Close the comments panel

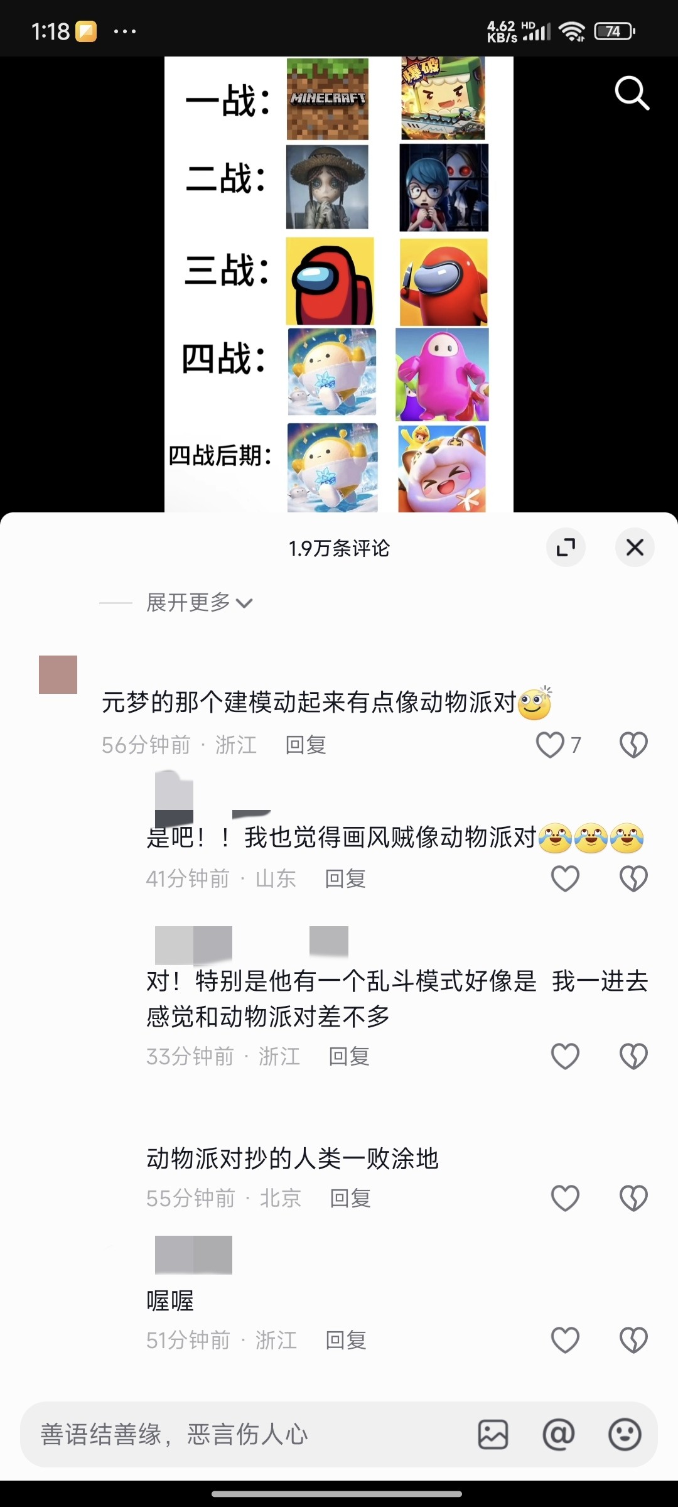point(635,548)
